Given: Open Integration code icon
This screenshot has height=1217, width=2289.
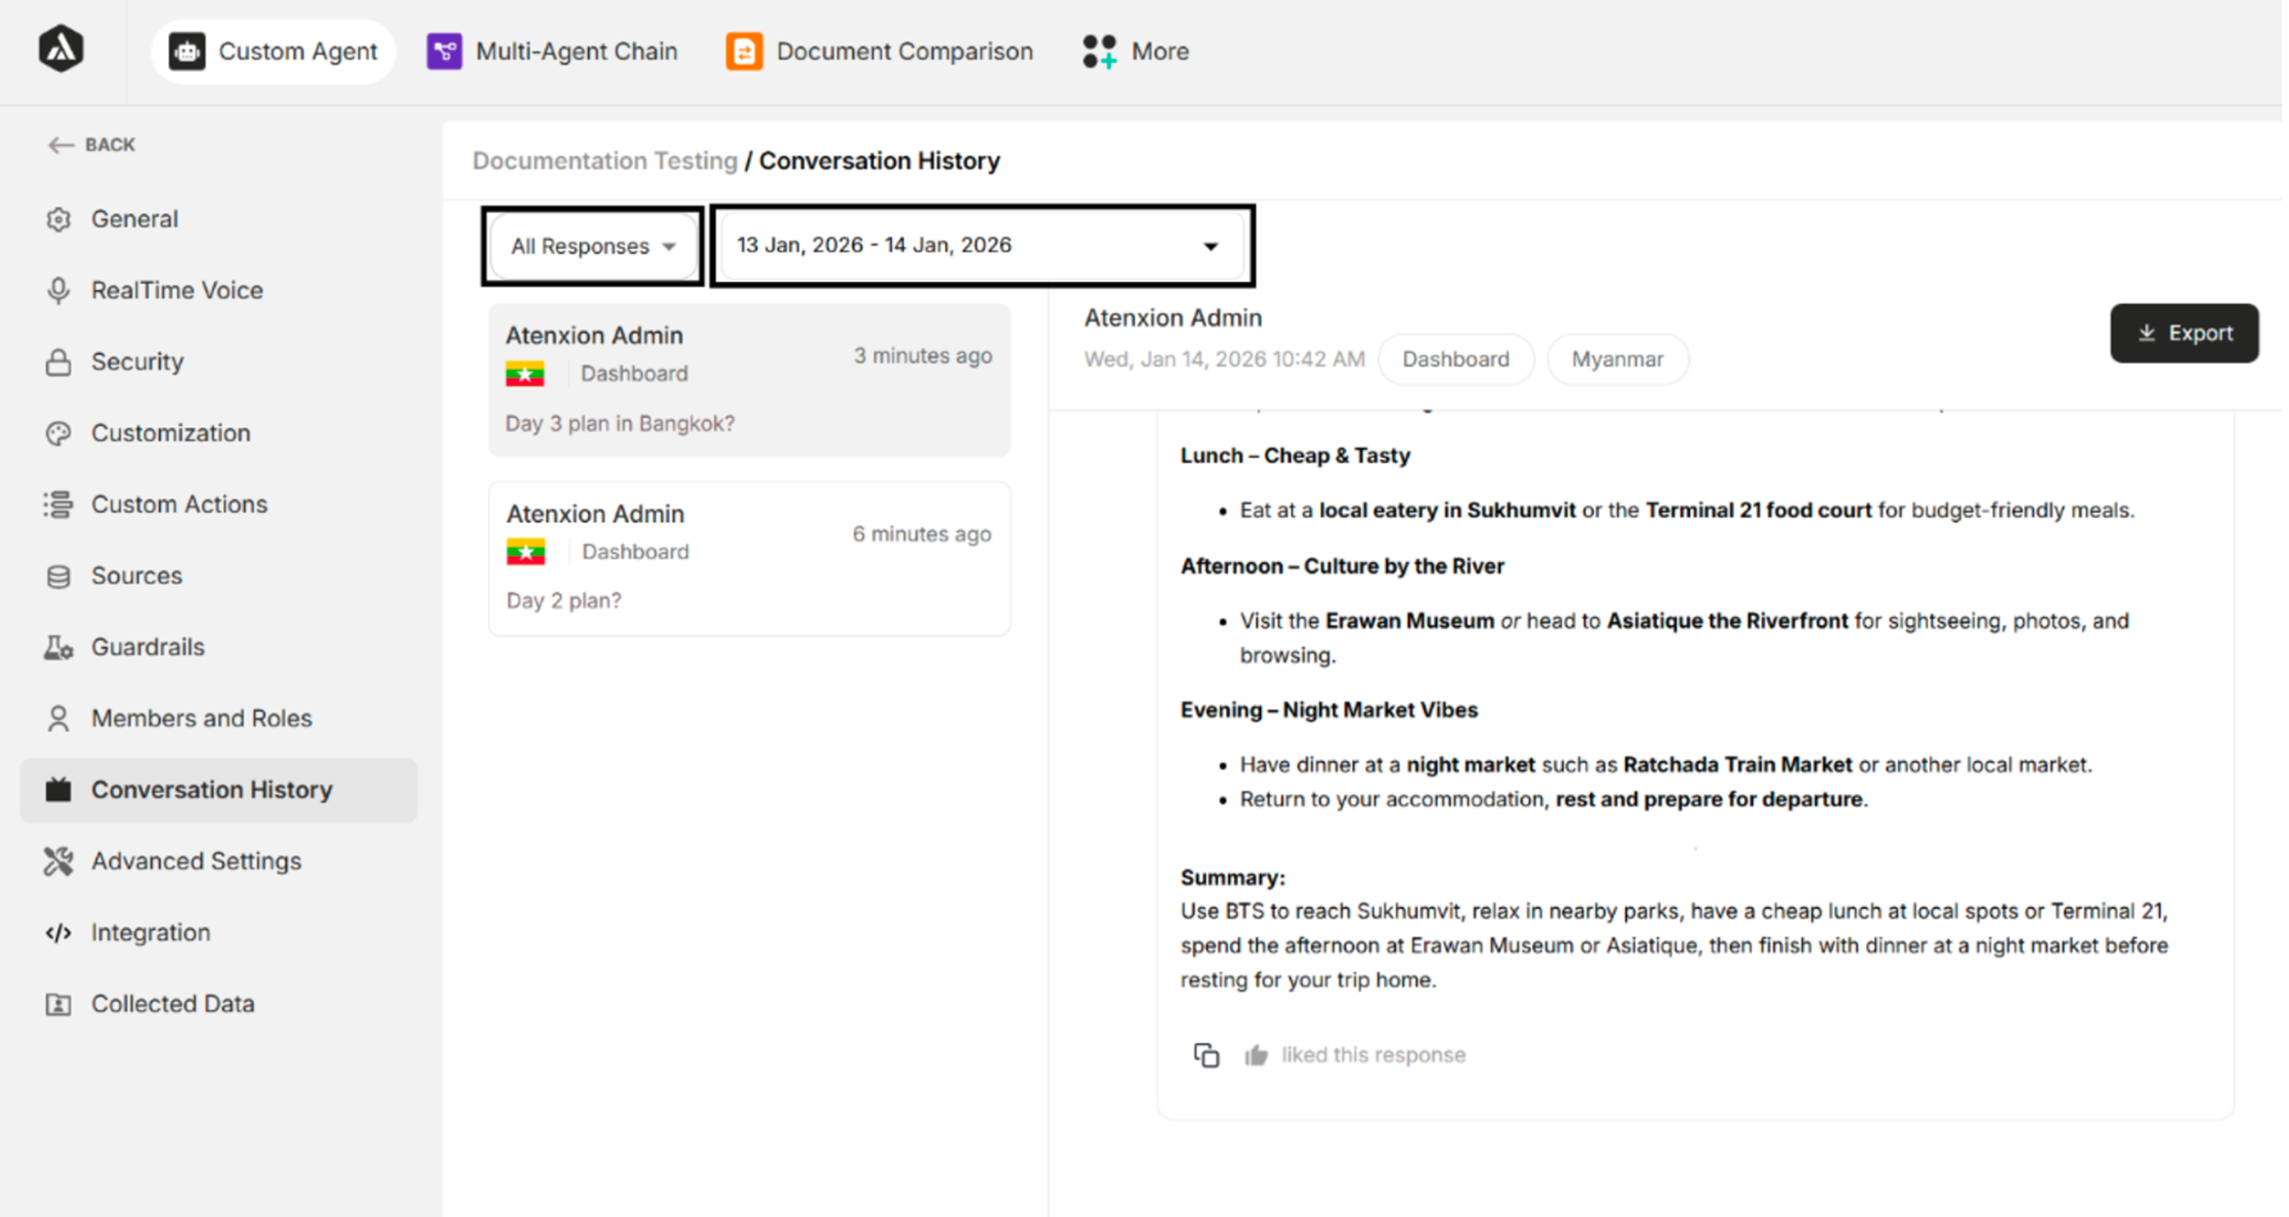Looking at the screenshot, I should pyautogui.click(x=59, y=933).
